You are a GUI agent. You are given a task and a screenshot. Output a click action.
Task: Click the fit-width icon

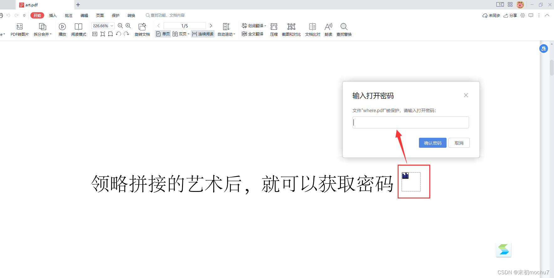[x=110, y=34]
